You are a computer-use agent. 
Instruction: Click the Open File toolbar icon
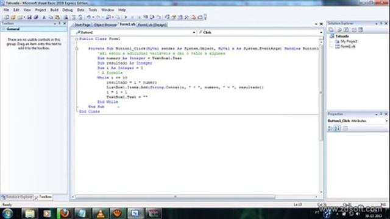13,17
